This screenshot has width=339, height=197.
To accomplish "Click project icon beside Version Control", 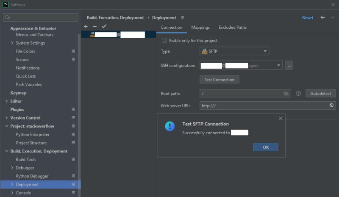I will click(73, 118).
